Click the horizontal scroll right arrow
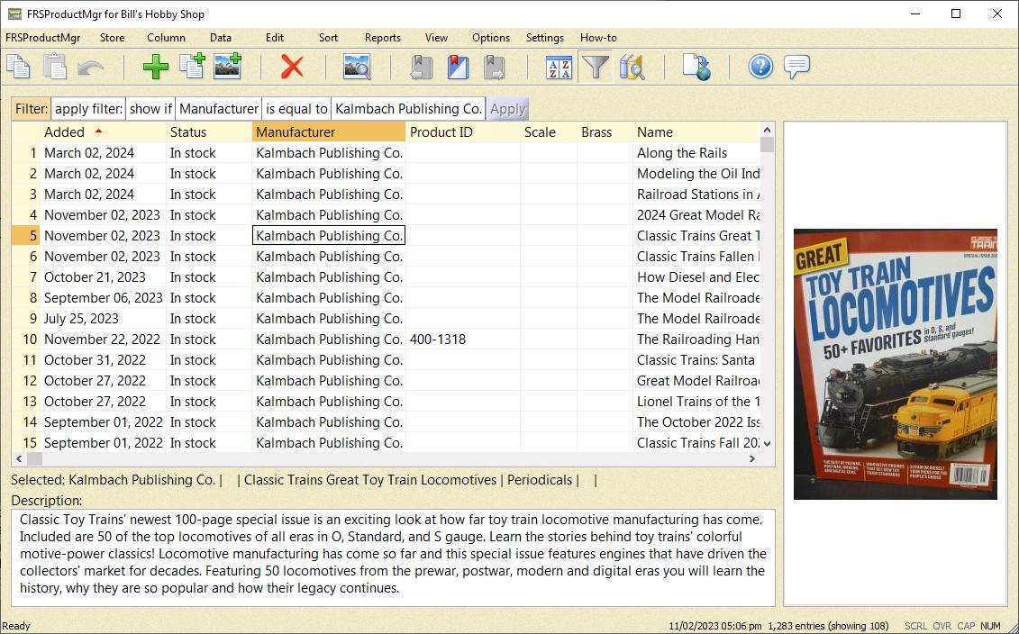 coord(752,458)
